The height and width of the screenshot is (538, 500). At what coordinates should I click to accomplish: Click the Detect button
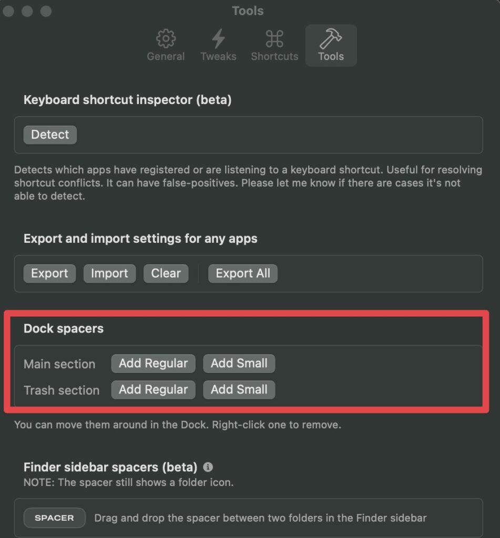(x=50, y=134)
